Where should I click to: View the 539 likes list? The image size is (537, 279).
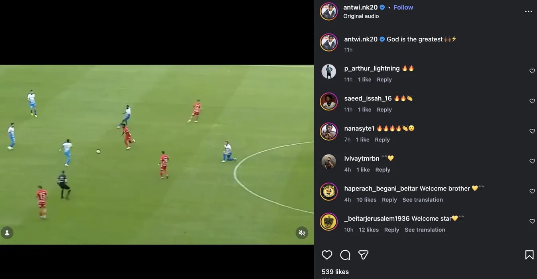coord(335,272)
